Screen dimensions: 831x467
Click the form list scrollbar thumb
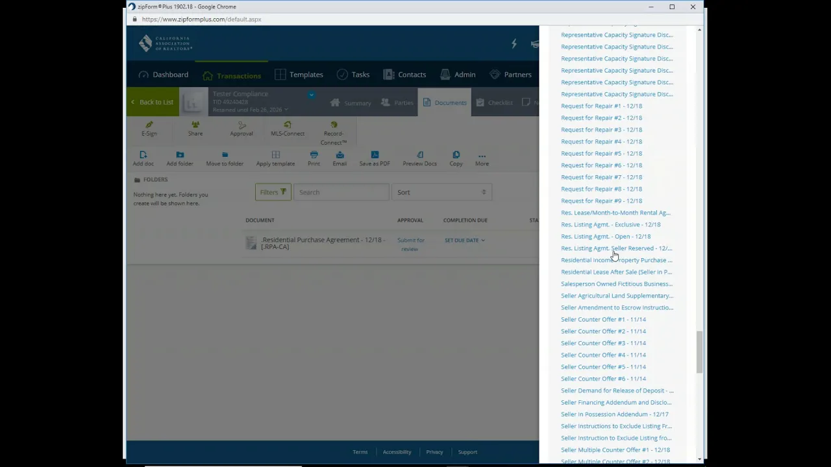(699, 352)
